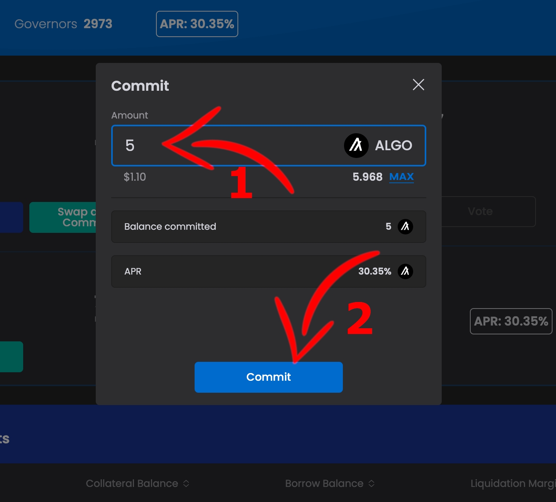
Task: Select the Collateral Balance column header
Action: pos(132,483)
